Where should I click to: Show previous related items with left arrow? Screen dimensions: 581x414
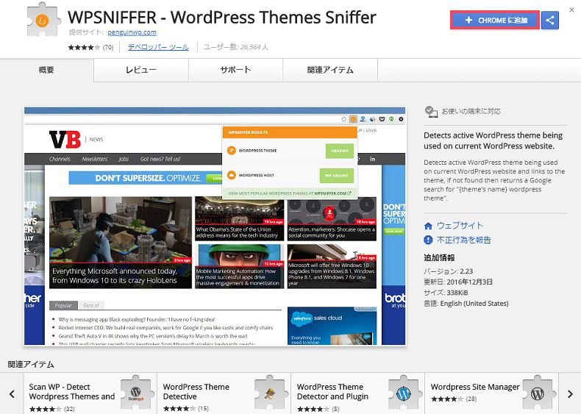pyautogui.click(x=13, y=393)
